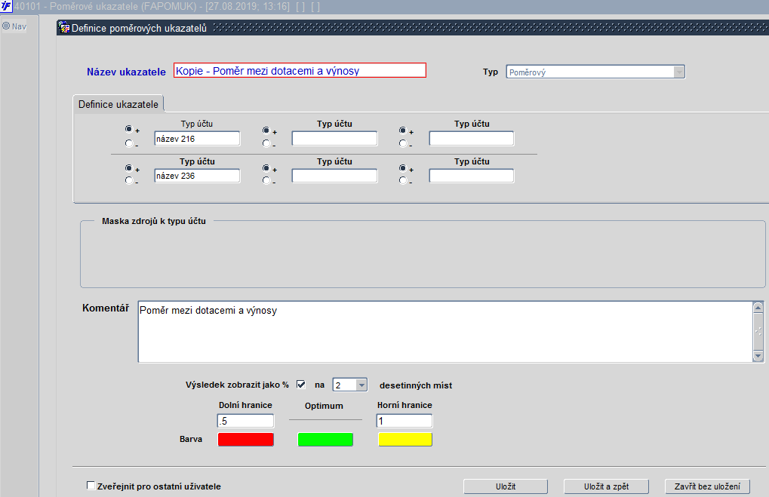The width and height of the screenshot is (769, 497).
Task: Pick the yellow Horní hranice color swatch
Action: pyautogui.click(x=405, y=439)
